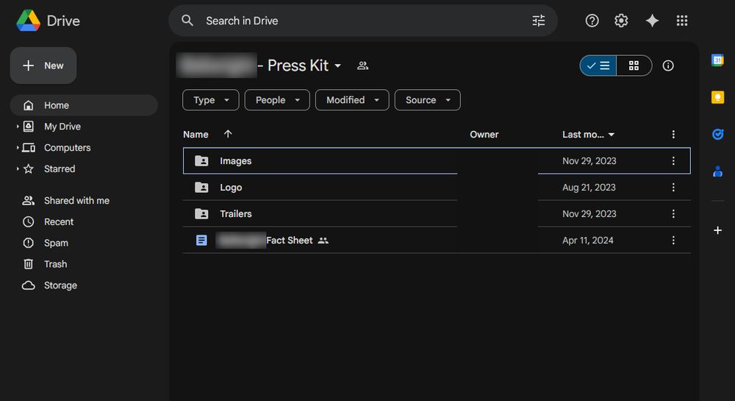Open the Gemini sparkle icon
The image size is (735, 401).
652,21
